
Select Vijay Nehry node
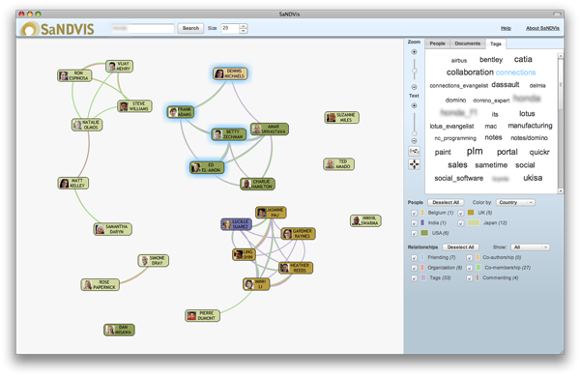[119, 66]
